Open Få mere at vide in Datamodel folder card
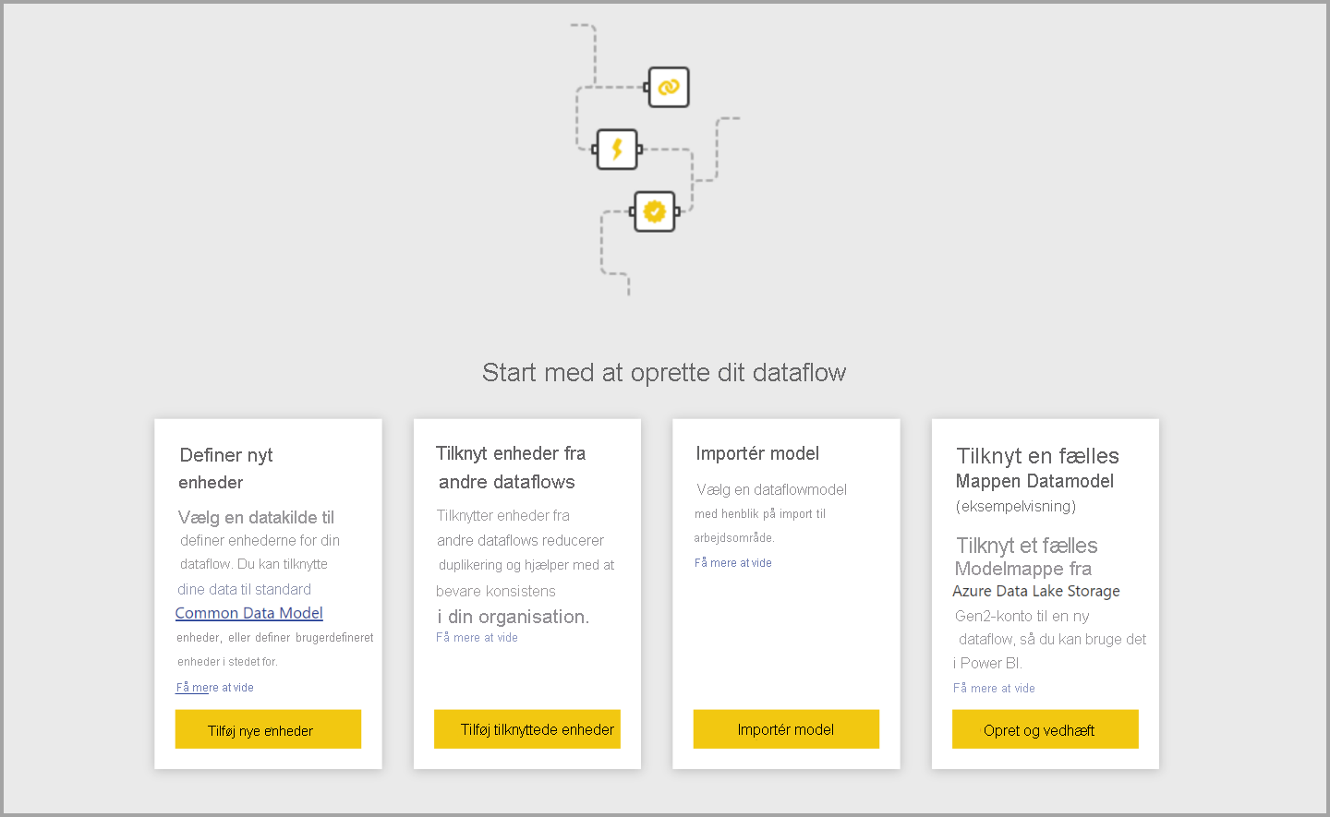 click(x=994, y=689)
